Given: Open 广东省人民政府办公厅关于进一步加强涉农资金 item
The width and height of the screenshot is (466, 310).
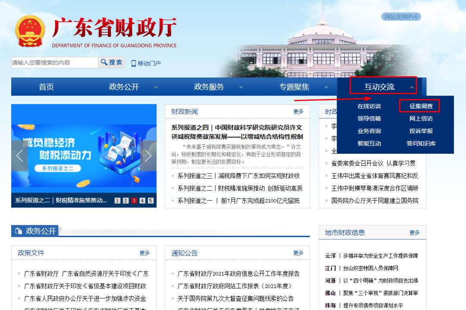Looking at the screenshot, I should (85, 298).
